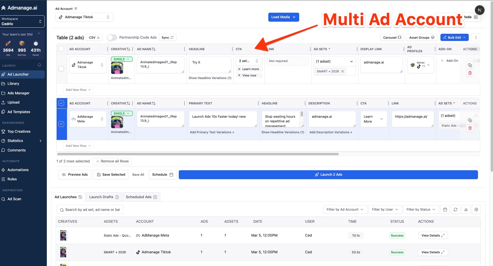The image size is (493, 266).
Task: Toggle Partnership Code Ads switch
Action: pyautogui.click(x=112, y=38)
